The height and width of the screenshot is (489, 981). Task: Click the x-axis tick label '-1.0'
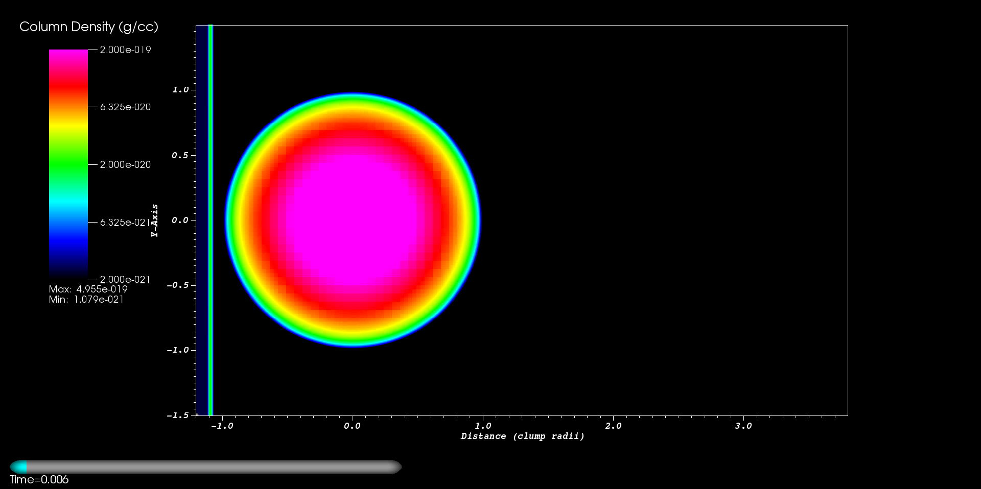[x=222, y=426]
